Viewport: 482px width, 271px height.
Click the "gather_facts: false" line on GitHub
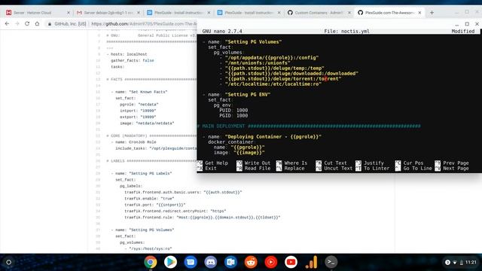tap(133, 60)
